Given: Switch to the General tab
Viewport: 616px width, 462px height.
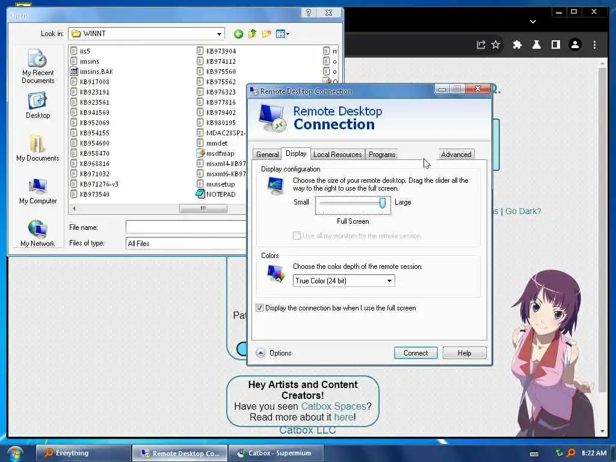Looking at the screenshot, I should pyautogui.click(x=267, y=155).
